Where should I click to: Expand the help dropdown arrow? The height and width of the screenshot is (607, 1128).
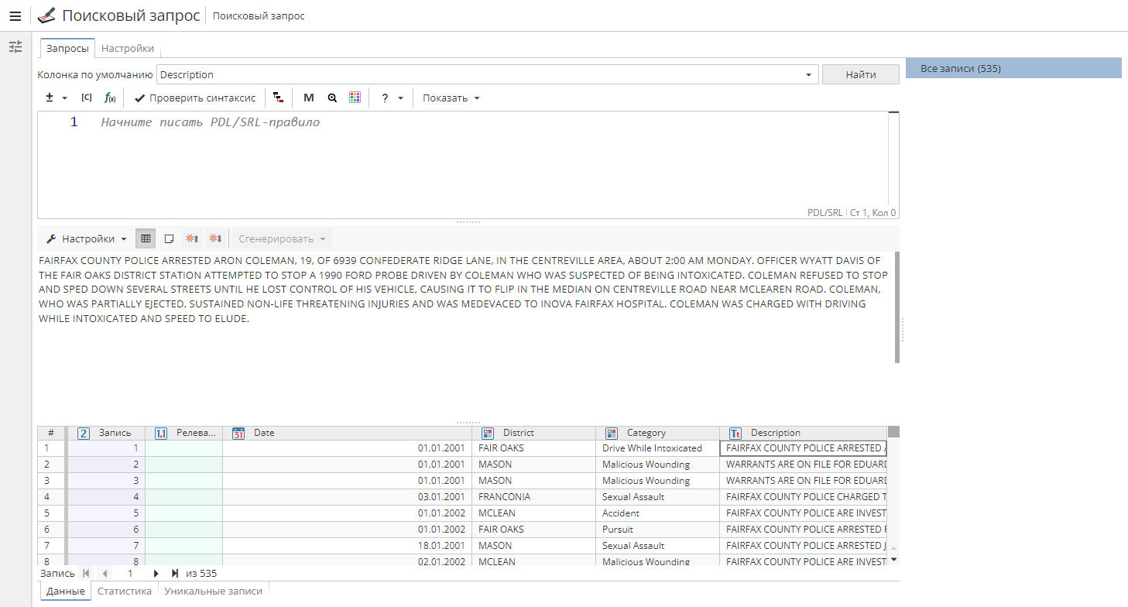(400, 98)
